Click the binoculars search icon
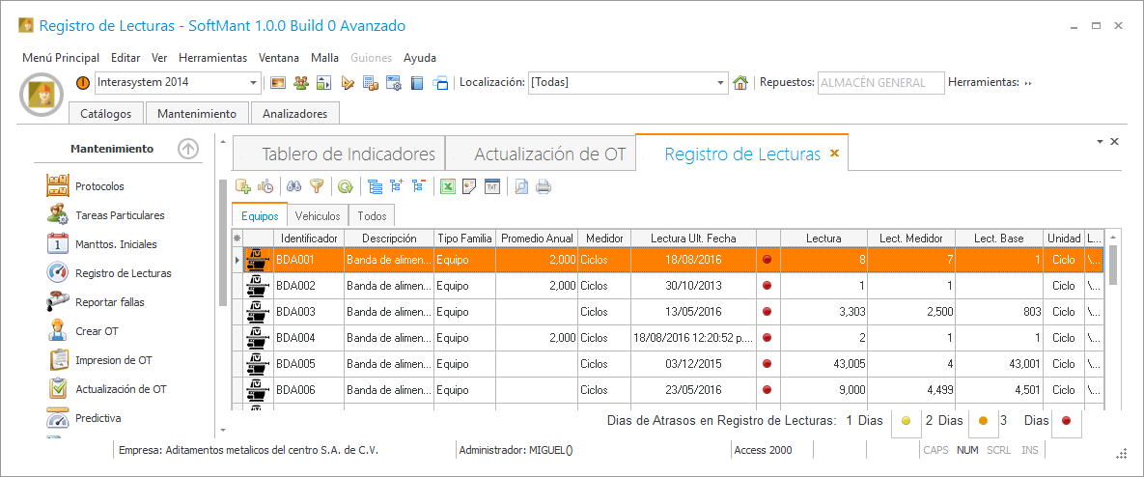 295,187
